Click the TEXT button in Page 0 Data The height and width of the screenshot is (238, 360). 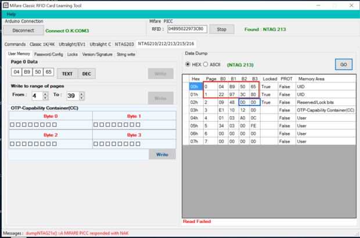pyautogui.click(x=67, y=74)
